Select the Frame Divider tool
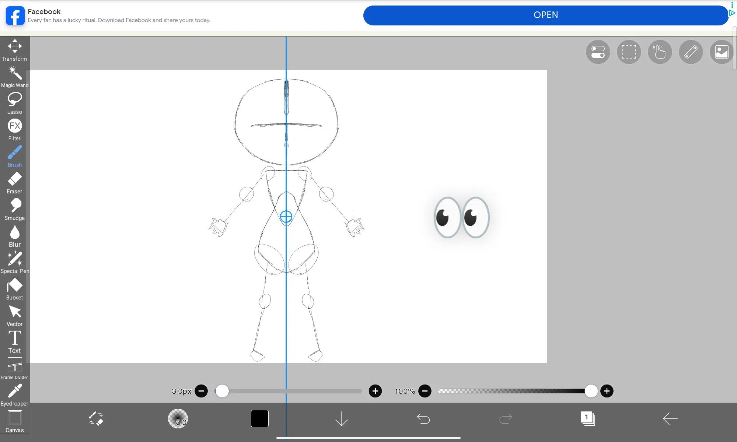 15,369
